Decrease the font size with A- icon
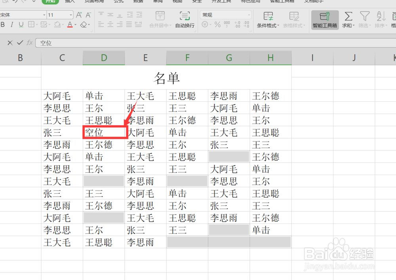396x280 pixels. click(x=88, y=15)
